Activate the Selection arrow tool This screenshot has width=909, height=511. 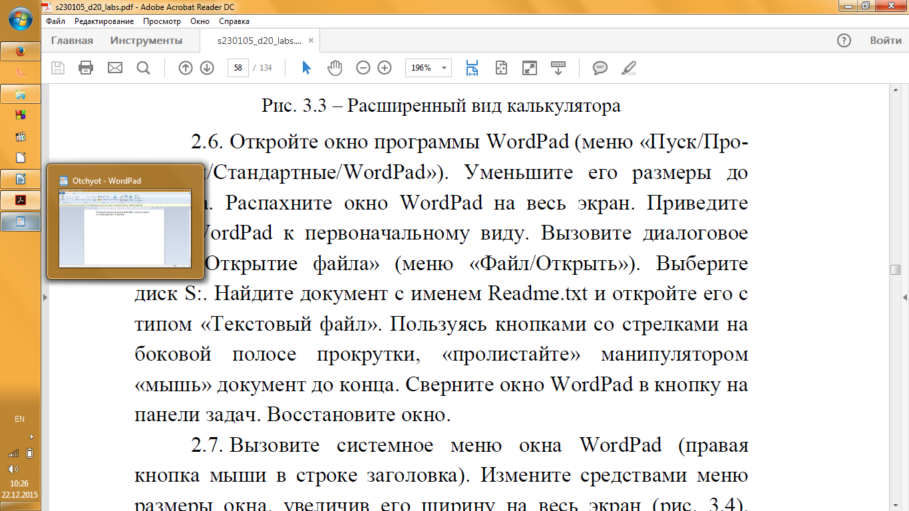point(306,67)
